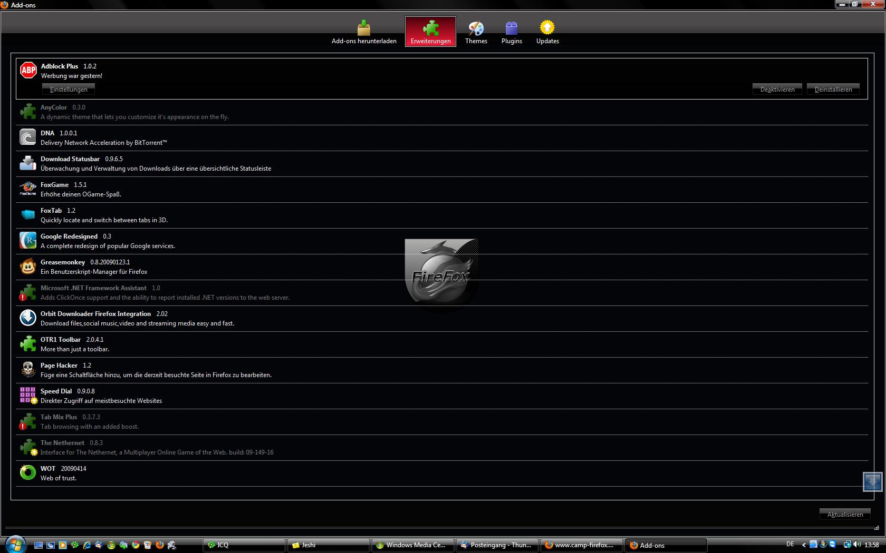
Task: Uninstall Adblock Plus with Deinstallieren
Action: point(833,90)
